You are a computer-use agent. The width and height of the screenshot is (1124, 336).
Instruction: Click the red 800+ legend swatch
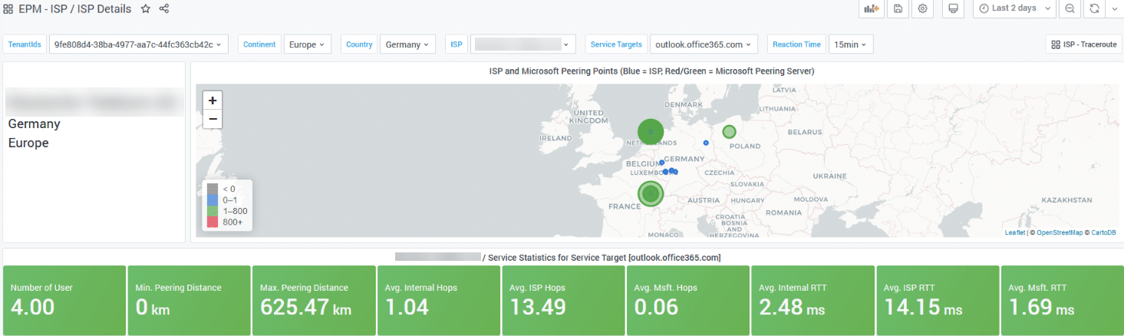[x=213, y=222]
